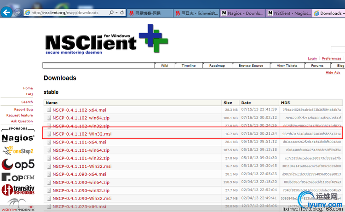Switch to NSClient - Nagios tab
The width and height of the screenshot is (345, 212).
pyautogui.click(x=289, y=13)
